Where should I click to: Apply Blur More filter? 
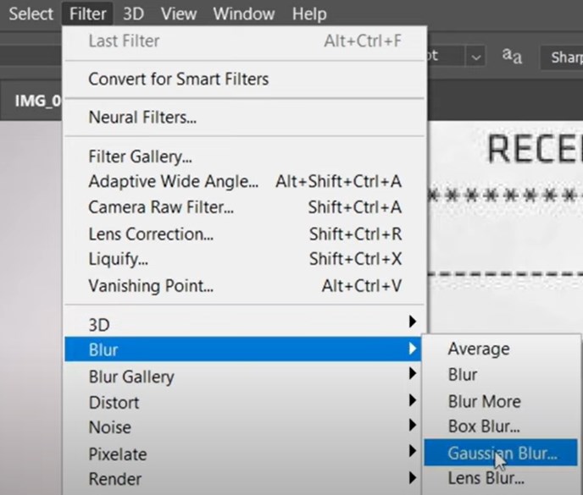[x=484, y=401]
